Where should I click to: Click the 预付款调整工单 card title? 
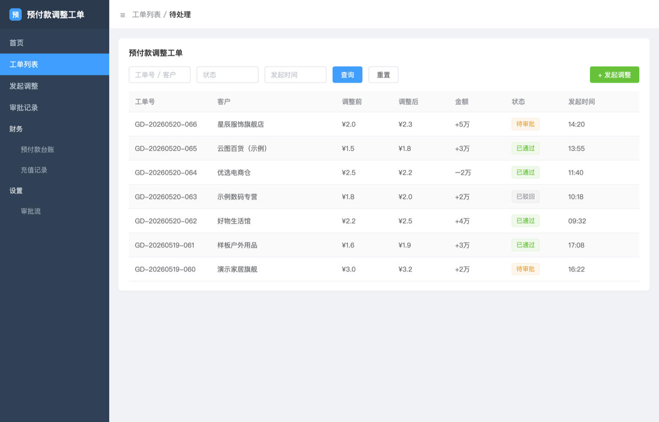[156, 53]
